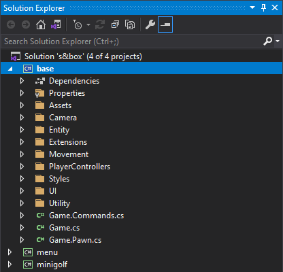Select the Game.Commands.cs file
Screen dimensions: 283x272
(86, 216)
